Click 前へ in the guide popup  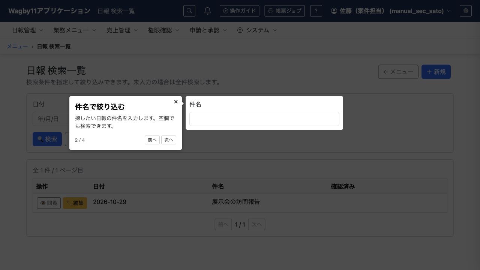coord(152,140)
